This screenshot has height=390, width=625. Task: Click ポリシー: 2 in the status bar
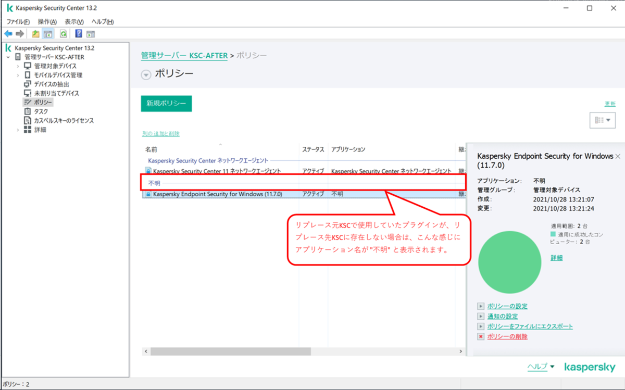point(17,384)
